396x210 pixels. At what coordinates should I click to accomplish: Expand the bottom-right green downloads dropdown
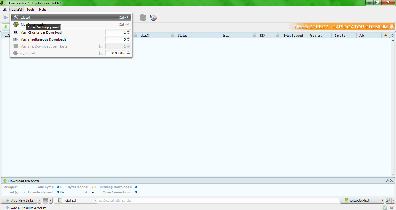pyautogui.click(x=382, y=200)
